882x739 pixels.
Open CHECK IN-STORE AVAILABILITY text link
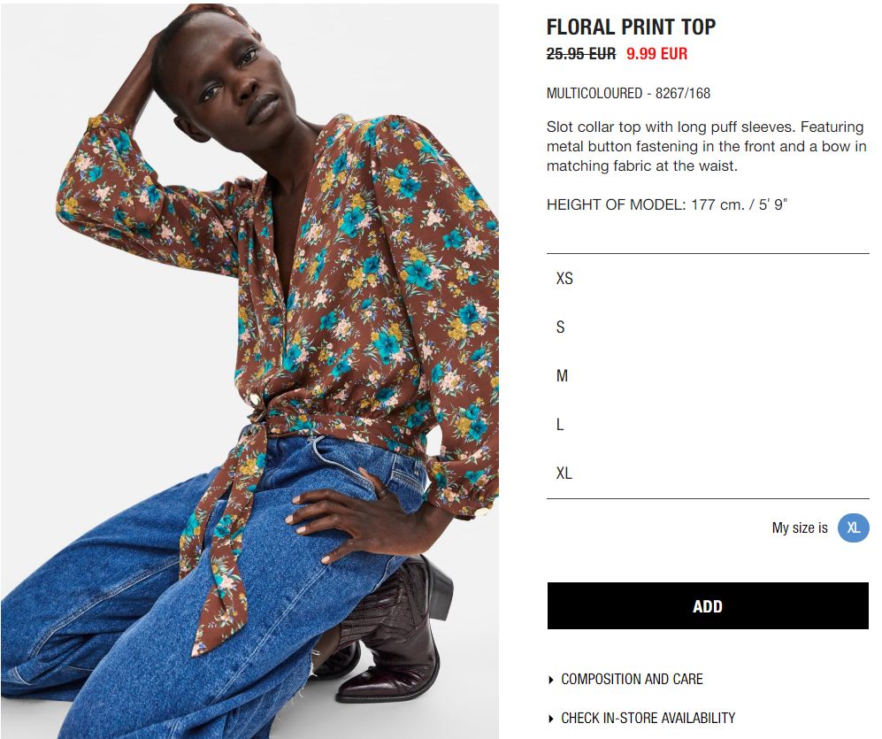coord(648,718)
